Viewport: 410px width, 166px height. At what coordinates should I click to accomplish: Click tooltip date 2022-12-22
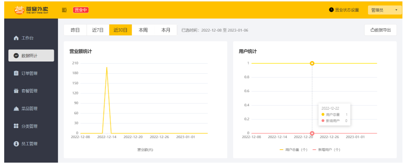330,108
